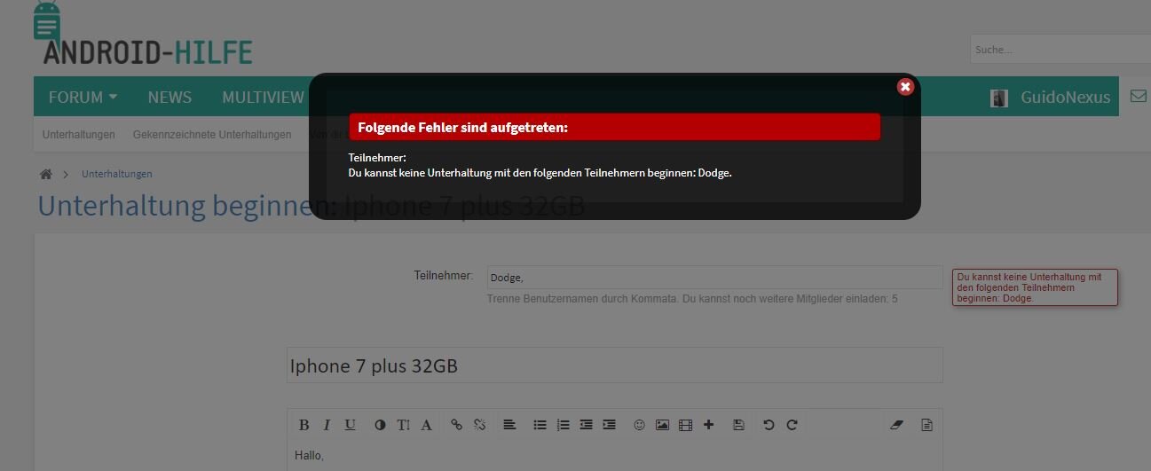Follow Unterhaltungen breadcrumb link
Image resolution: width=1151 pixels, height=471 pixels.
tap(117, 174)
